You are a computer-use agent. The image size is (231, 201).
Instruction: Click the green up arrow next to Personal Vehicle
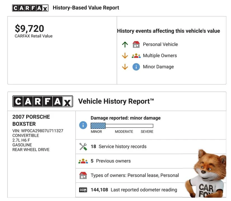tap(125, 44)
